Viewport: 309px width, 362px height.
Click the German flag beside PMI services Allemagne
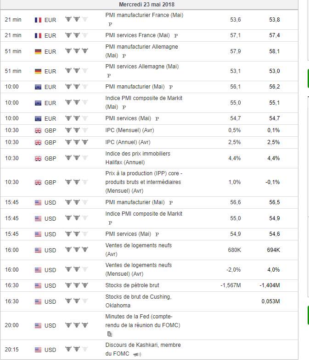pyautogui.click(x=38, y=71)
